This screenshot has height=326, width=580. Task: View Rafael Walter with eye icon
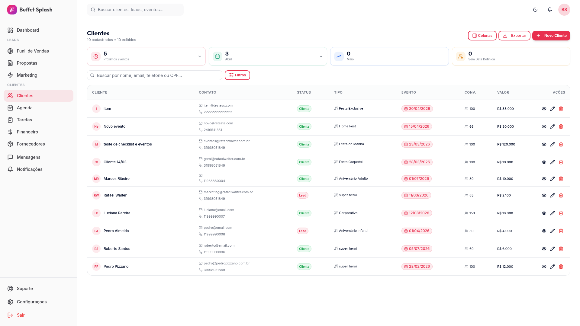point(544,195)
